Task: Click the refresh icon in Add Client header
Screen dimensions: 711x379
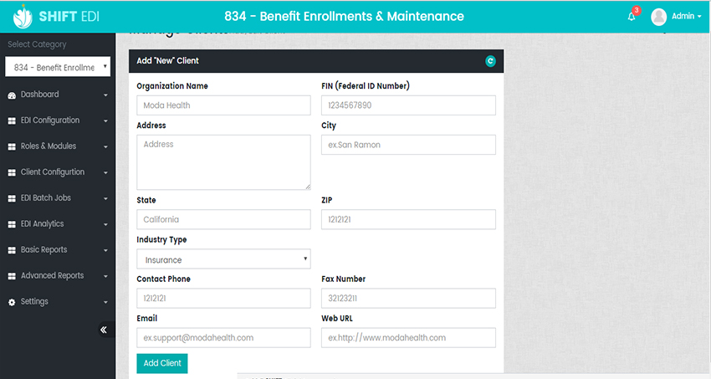Action: [490, 61]
